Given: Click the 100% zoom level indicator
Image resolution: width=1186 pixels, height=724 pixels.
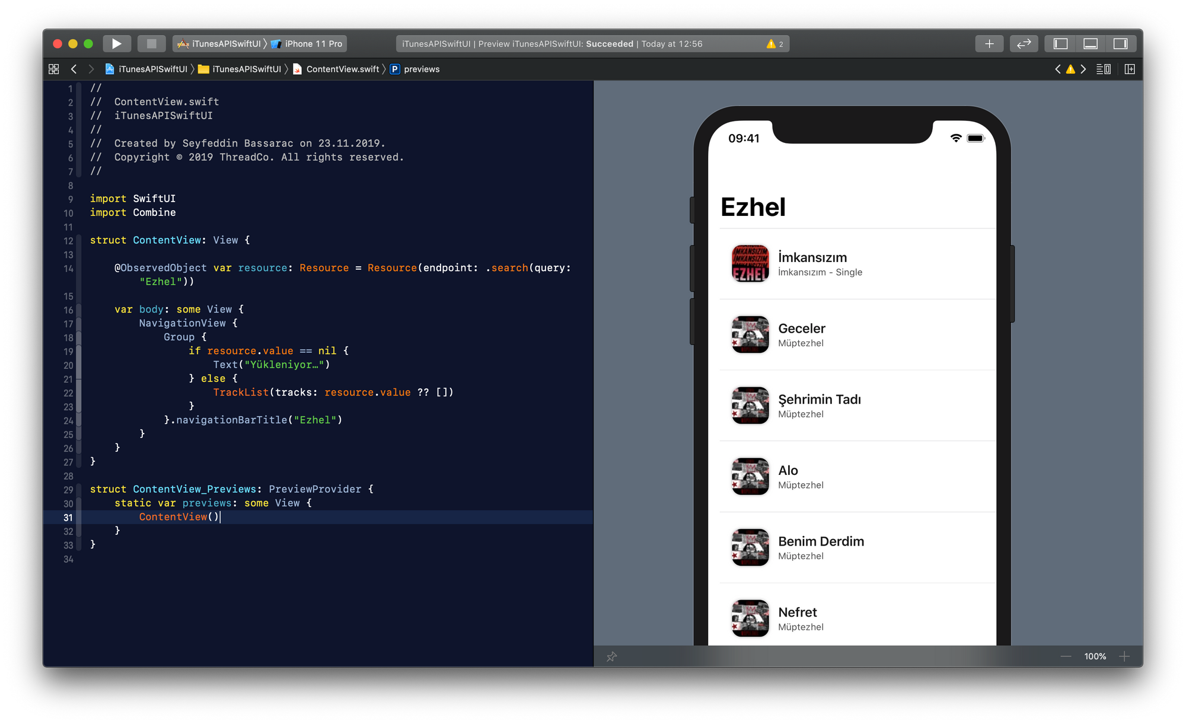Looking at the screenshot, I should point(1095,656).
